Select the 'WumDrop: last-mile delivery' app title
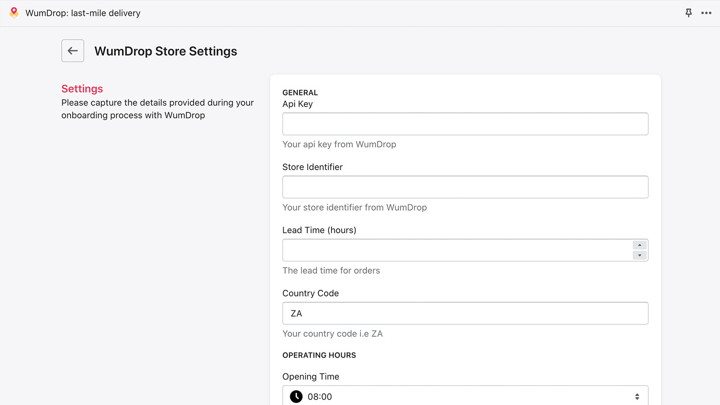The image size is (720, 405). tap(83, 13)
